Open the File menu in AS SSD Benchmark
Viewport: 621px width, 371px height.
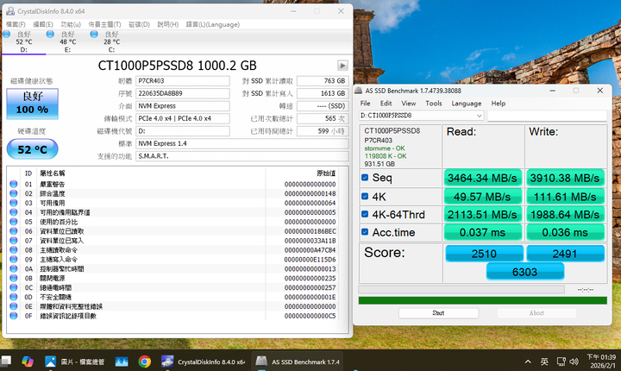pyautogui.click(x=365, y=103)
